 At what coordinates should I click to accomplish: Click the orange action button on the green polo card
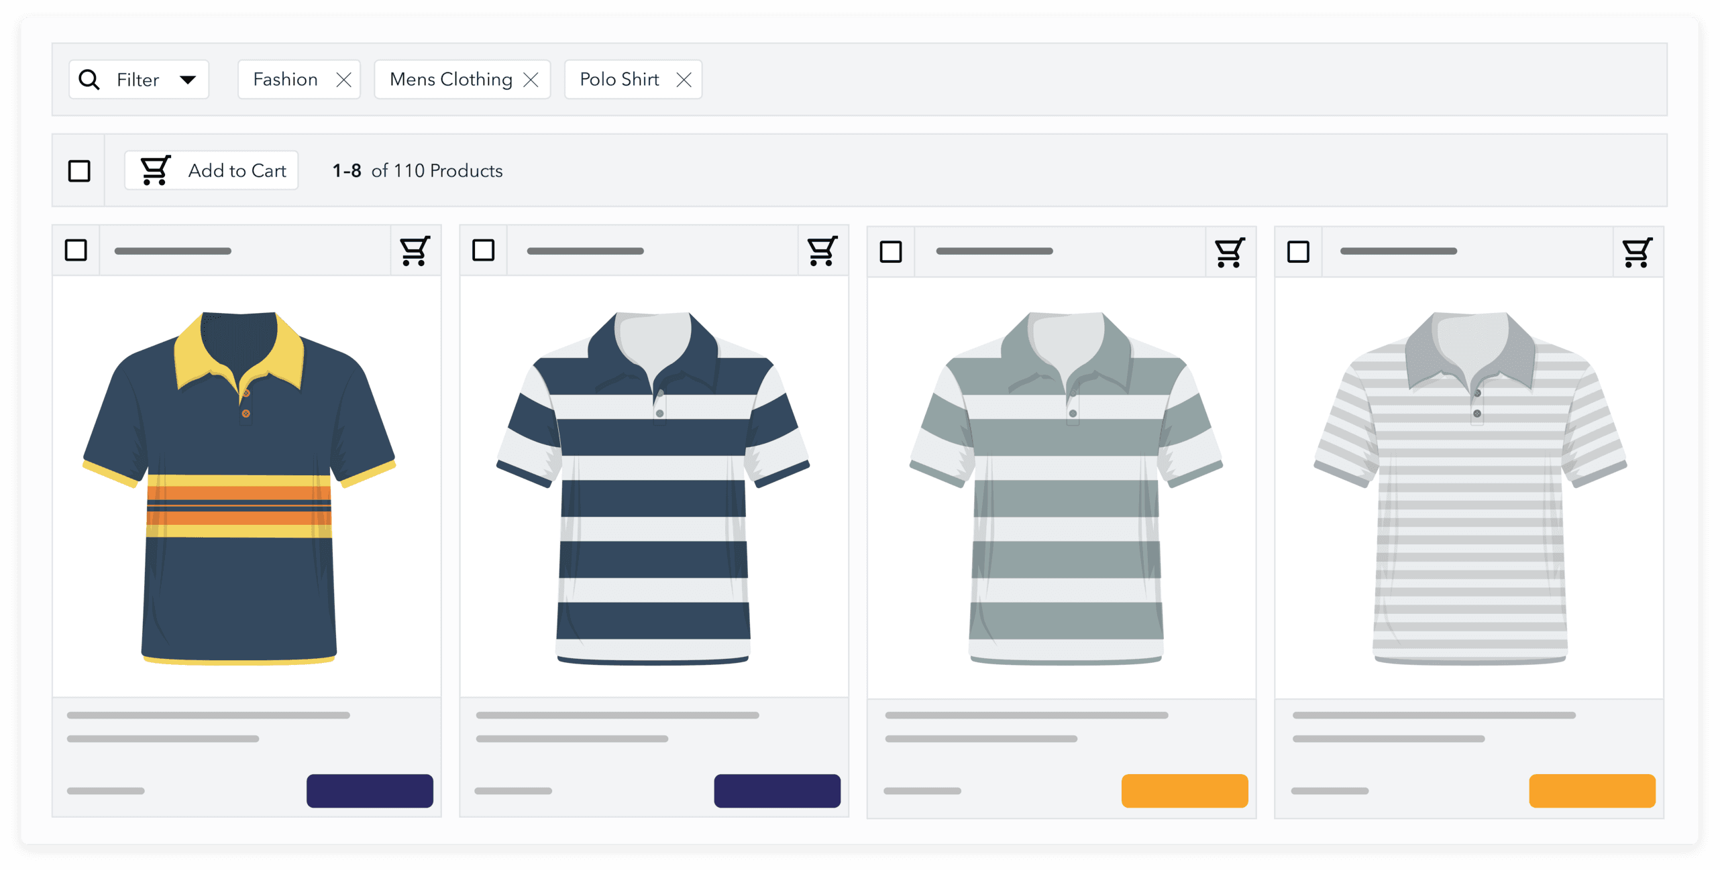1184,790
